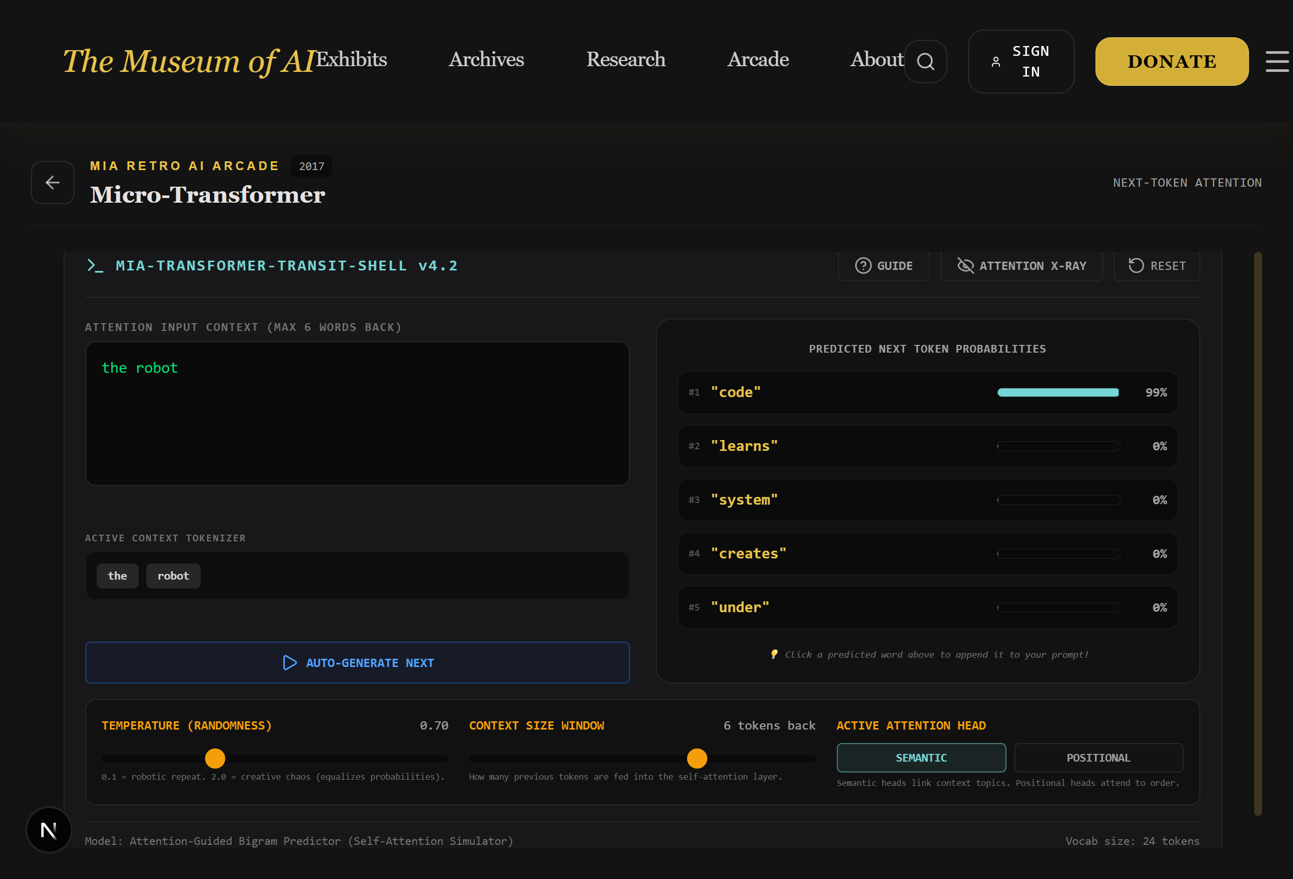The height and width of the screenshot is (879, 1293).
Task: Append predicted word "system"
Action: coord(927,499)
